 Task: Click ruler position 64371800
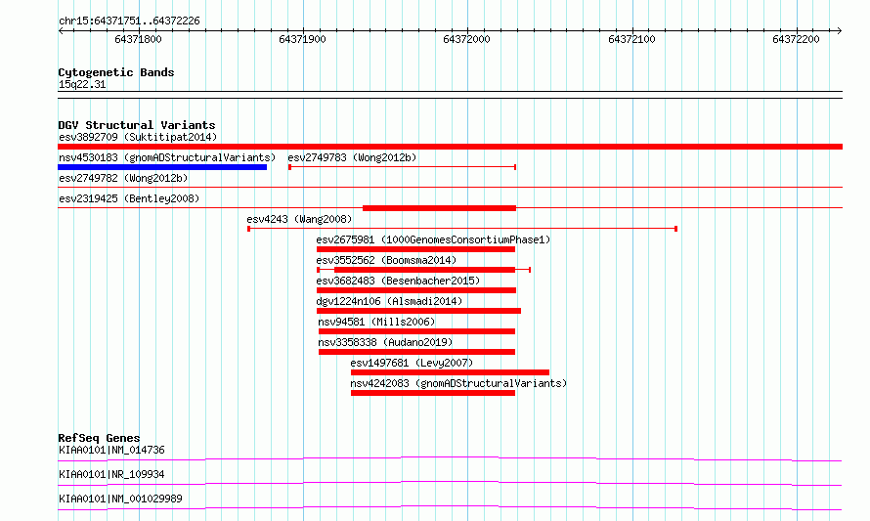coord(138,39)
